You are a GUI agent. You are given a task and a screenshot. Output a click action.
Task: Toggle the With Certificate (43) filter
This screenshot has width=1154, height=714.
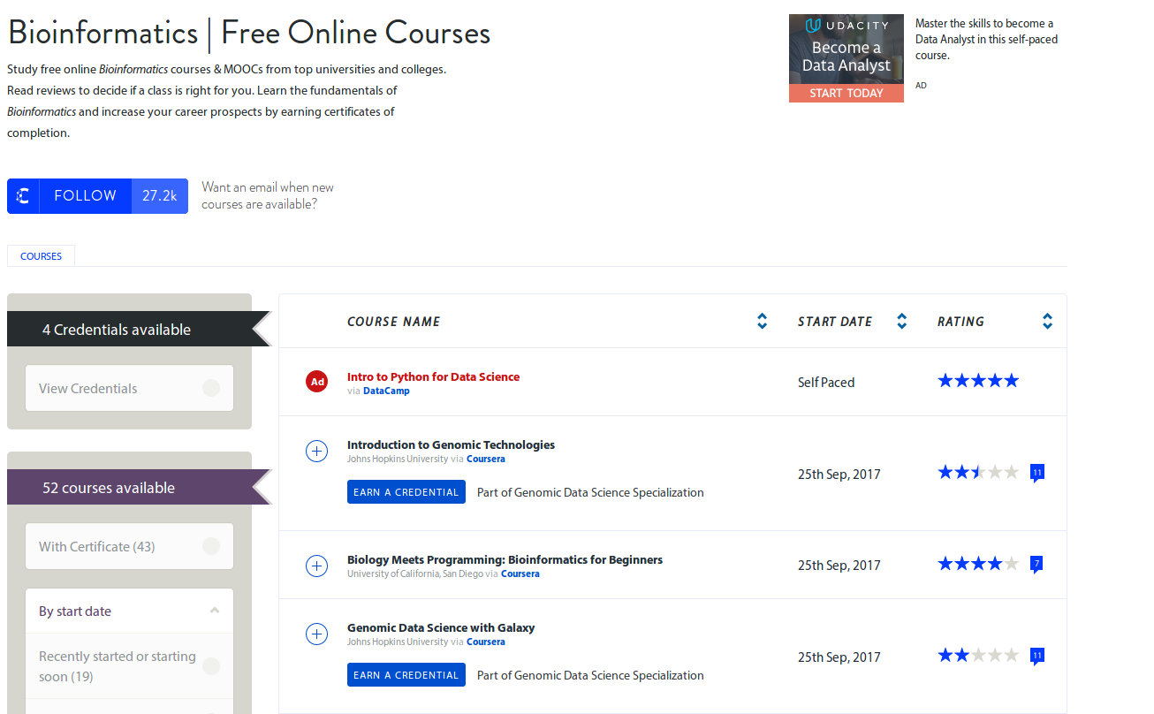[x=129, y=546]
